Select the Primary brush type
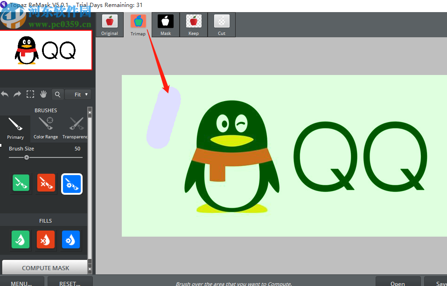The height and width of the screenshot is (286, 447). [15, 128]
